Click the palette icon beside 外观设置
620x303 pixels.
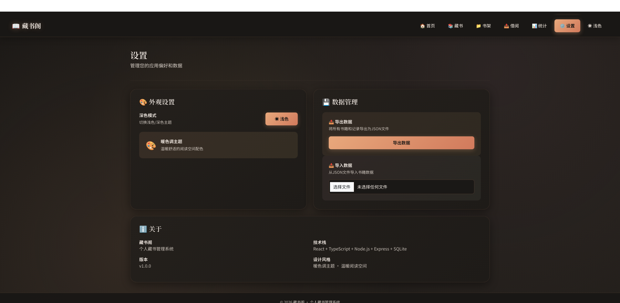(x=143, y=102)
